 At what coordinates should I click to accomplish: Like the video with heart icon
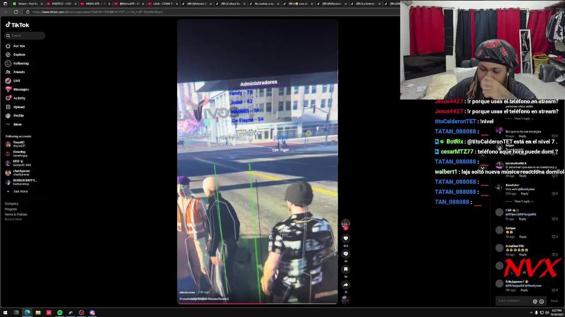[346, 238]
